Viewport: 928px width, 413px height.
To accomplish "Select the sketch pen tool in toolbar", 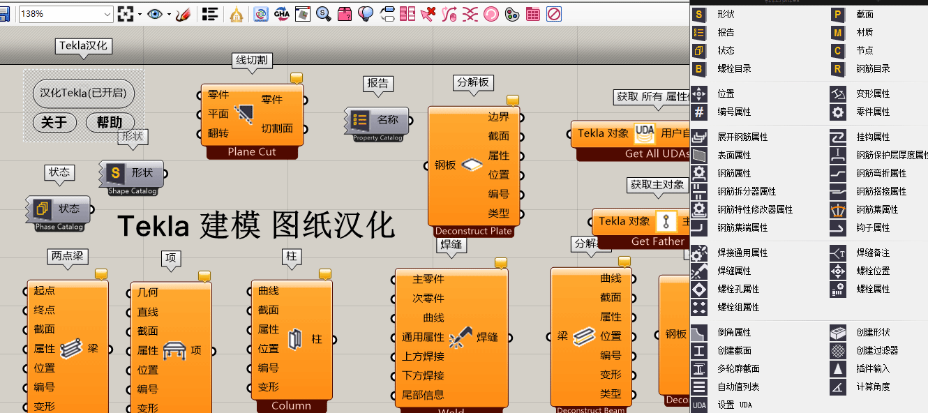I will tap(183, 13).
